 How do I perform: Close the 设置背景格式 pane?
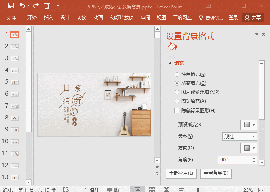click(x=263, y=34)
